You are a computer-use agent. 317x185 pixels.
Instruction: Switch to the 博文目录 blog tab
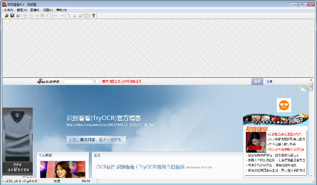click(88, 140)
